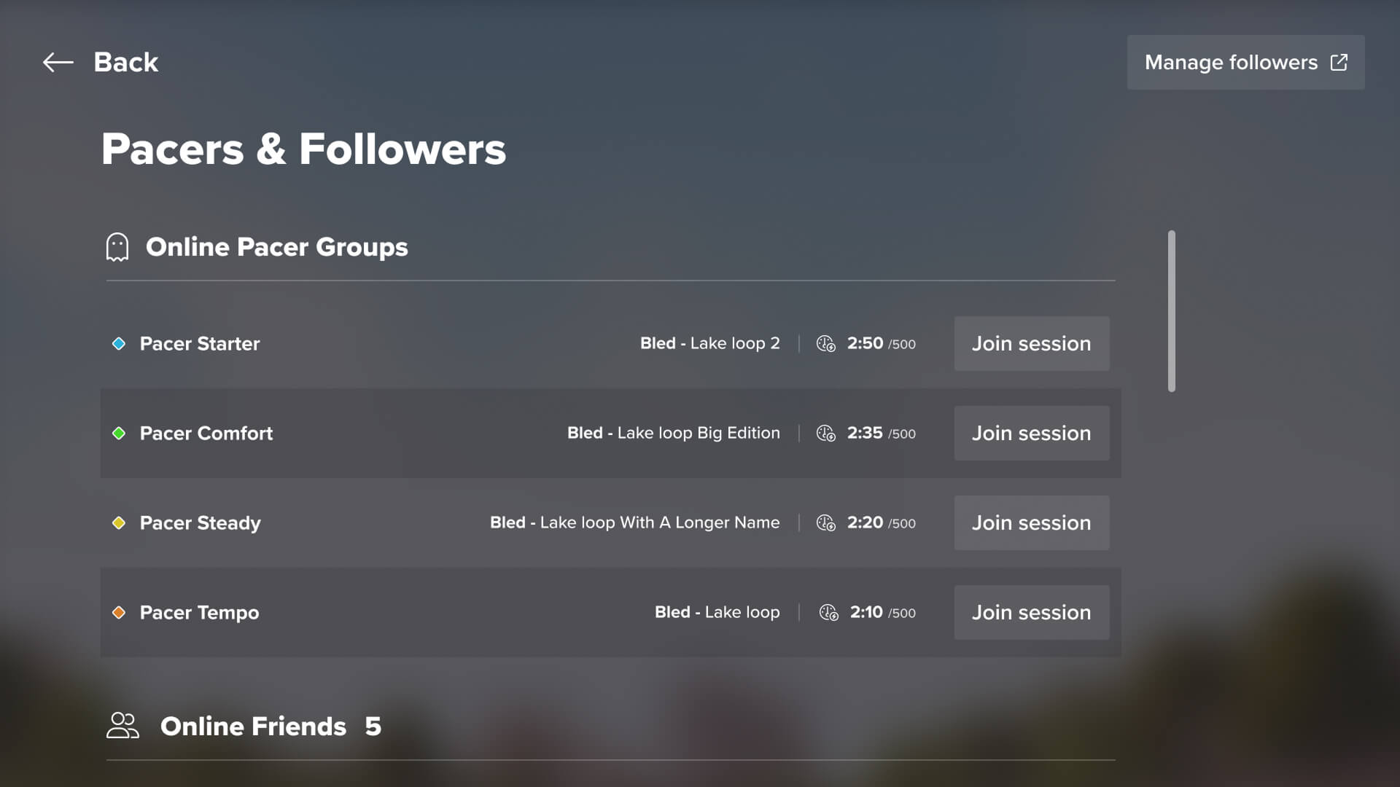Click the green diamond next to Pacer Comfort

pos(119,433)
